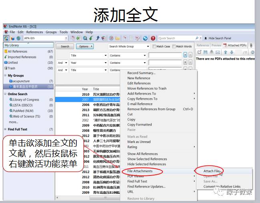Click the Export blue up-arrow icon

[x=97, y=38]
